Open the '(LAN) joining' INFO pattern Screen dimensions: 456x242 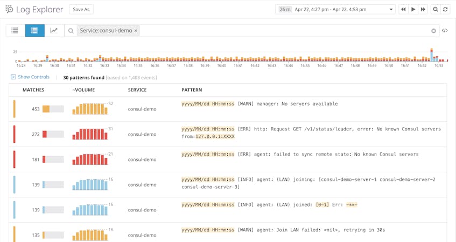point(308,183)
